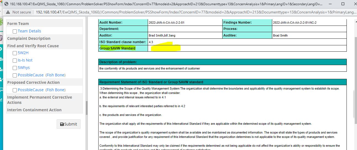Image resolution: width=357 pixels, height=150 pixels.
Task: Click the Group/SAVW Standard label
Action: coord(117,48)
